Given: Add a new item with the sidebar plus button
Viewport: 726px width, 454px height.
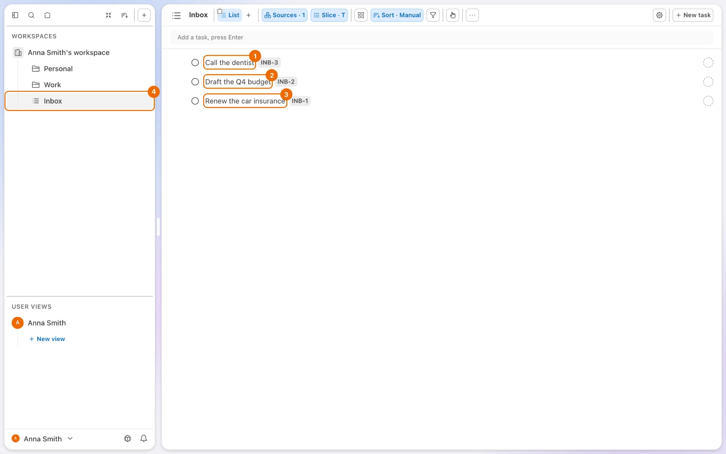Looking at the screenshot, I should [x=144, y=15].
